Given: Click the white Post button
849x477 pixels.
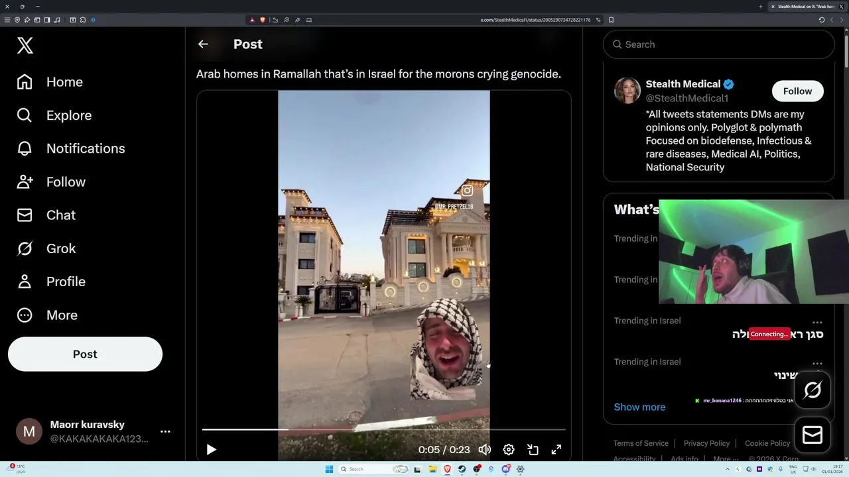Looking at the screenshot, I should 85,354.
